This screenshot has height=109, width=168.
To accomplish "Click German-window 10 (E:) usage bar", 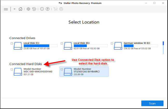I will pos(141,46).
